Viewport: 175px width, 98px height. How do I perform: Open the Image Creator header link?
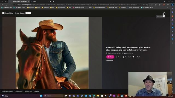[20, 13]
